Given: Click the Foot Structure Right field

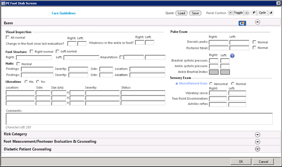Looking at the screenshot, I should tap(34, 58).
